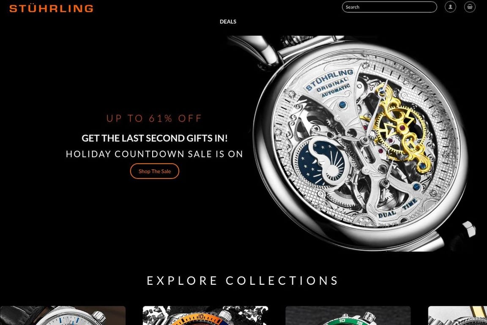Open the green-bezel watch collection thumbnail

tap(348, 315)
